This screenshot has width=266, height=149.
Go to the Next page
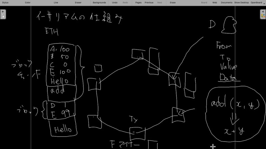(x=160, y=3)
